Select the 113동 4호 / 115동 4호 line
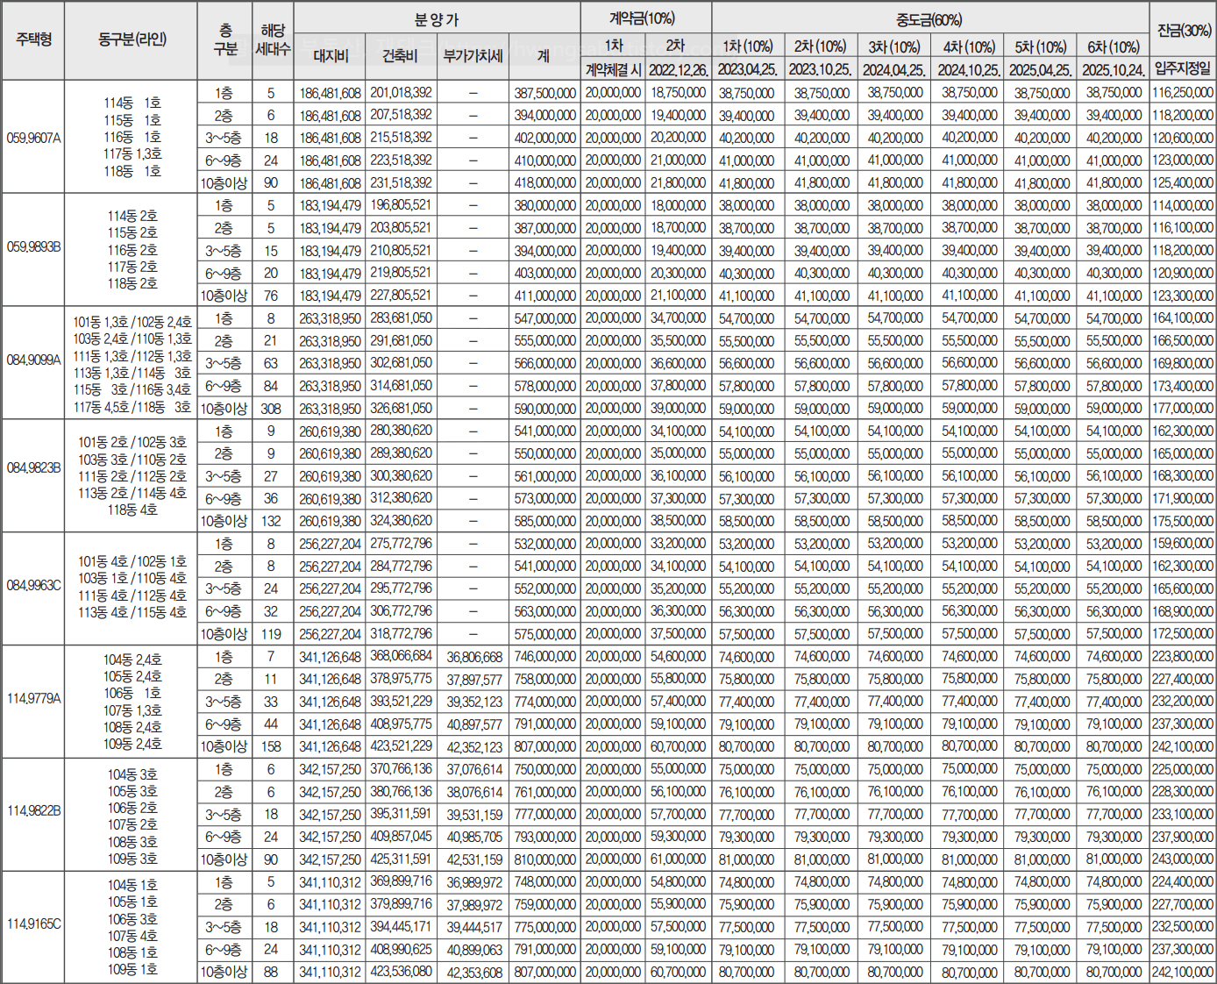 (x=132, y=612)
